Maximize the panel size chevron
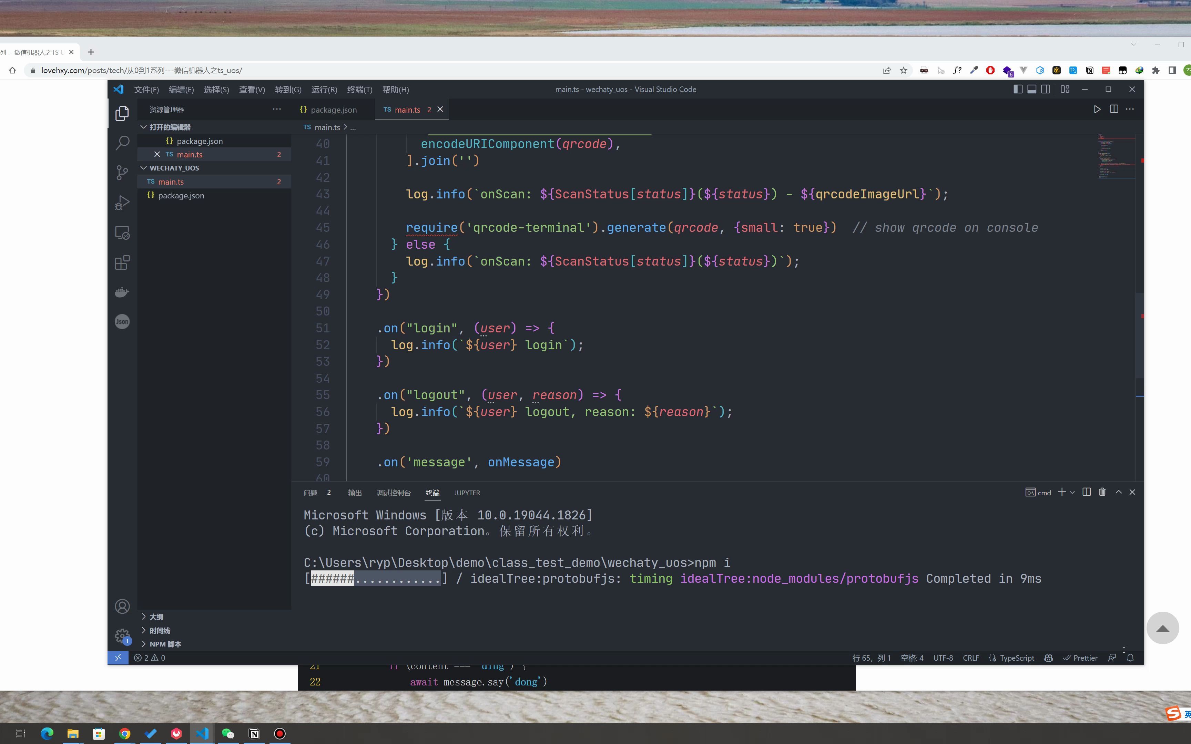The width and height of the screenshot is (1191, 744). (1119, 492)
